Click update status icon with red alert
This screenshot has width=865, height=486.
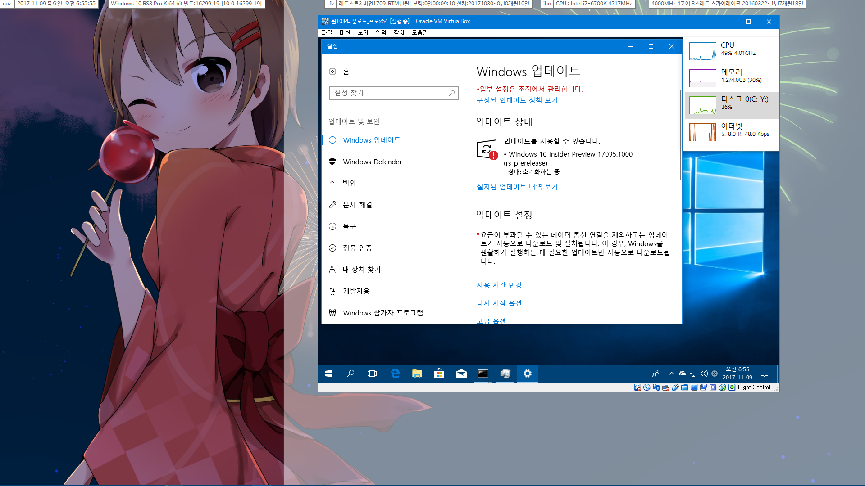coord(487,150)
